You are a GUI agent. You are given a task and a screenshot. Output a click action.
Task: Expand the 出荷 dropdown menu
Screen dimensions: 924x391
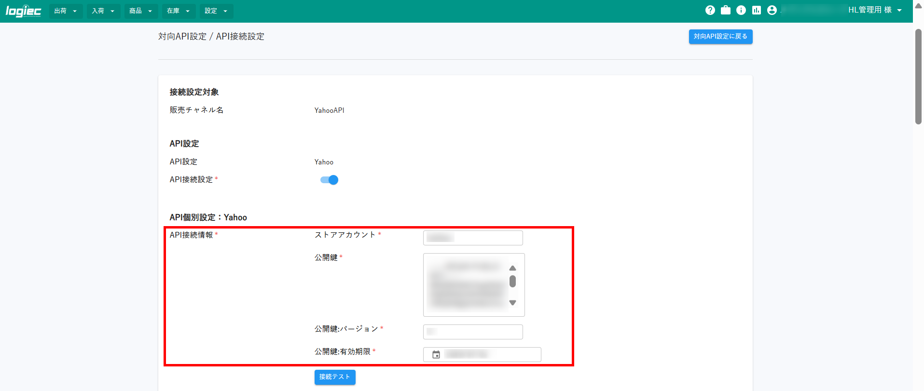(66, 11)
